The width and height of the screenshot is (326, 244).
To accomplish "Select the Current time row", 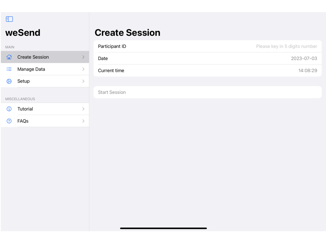I will click(x=208, y=70).
